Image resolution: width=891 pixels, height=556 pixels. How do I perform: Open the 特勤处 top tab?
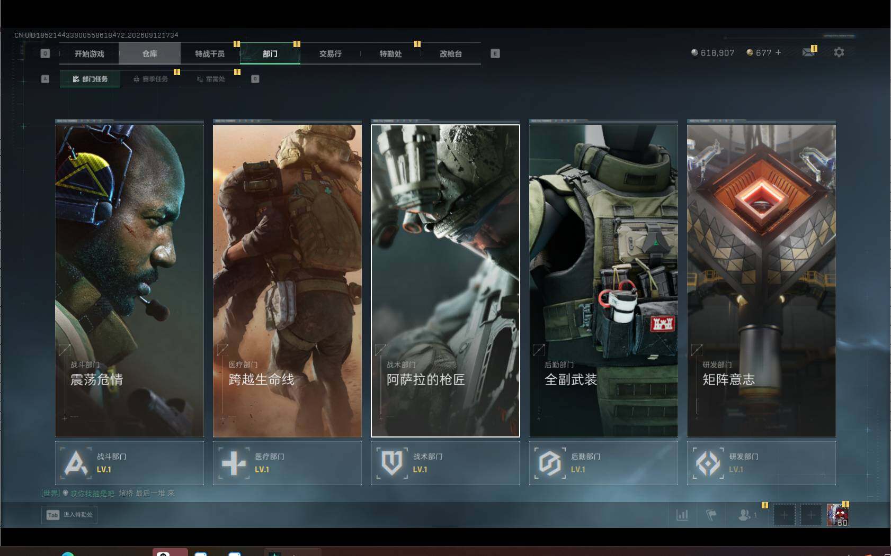pos(390,53)
